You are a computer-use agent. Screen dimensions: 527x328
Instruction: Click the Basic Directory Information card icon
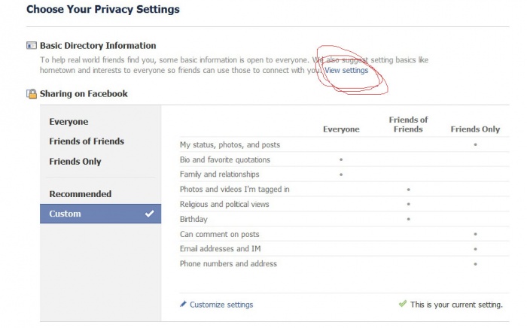click(31, 45)
